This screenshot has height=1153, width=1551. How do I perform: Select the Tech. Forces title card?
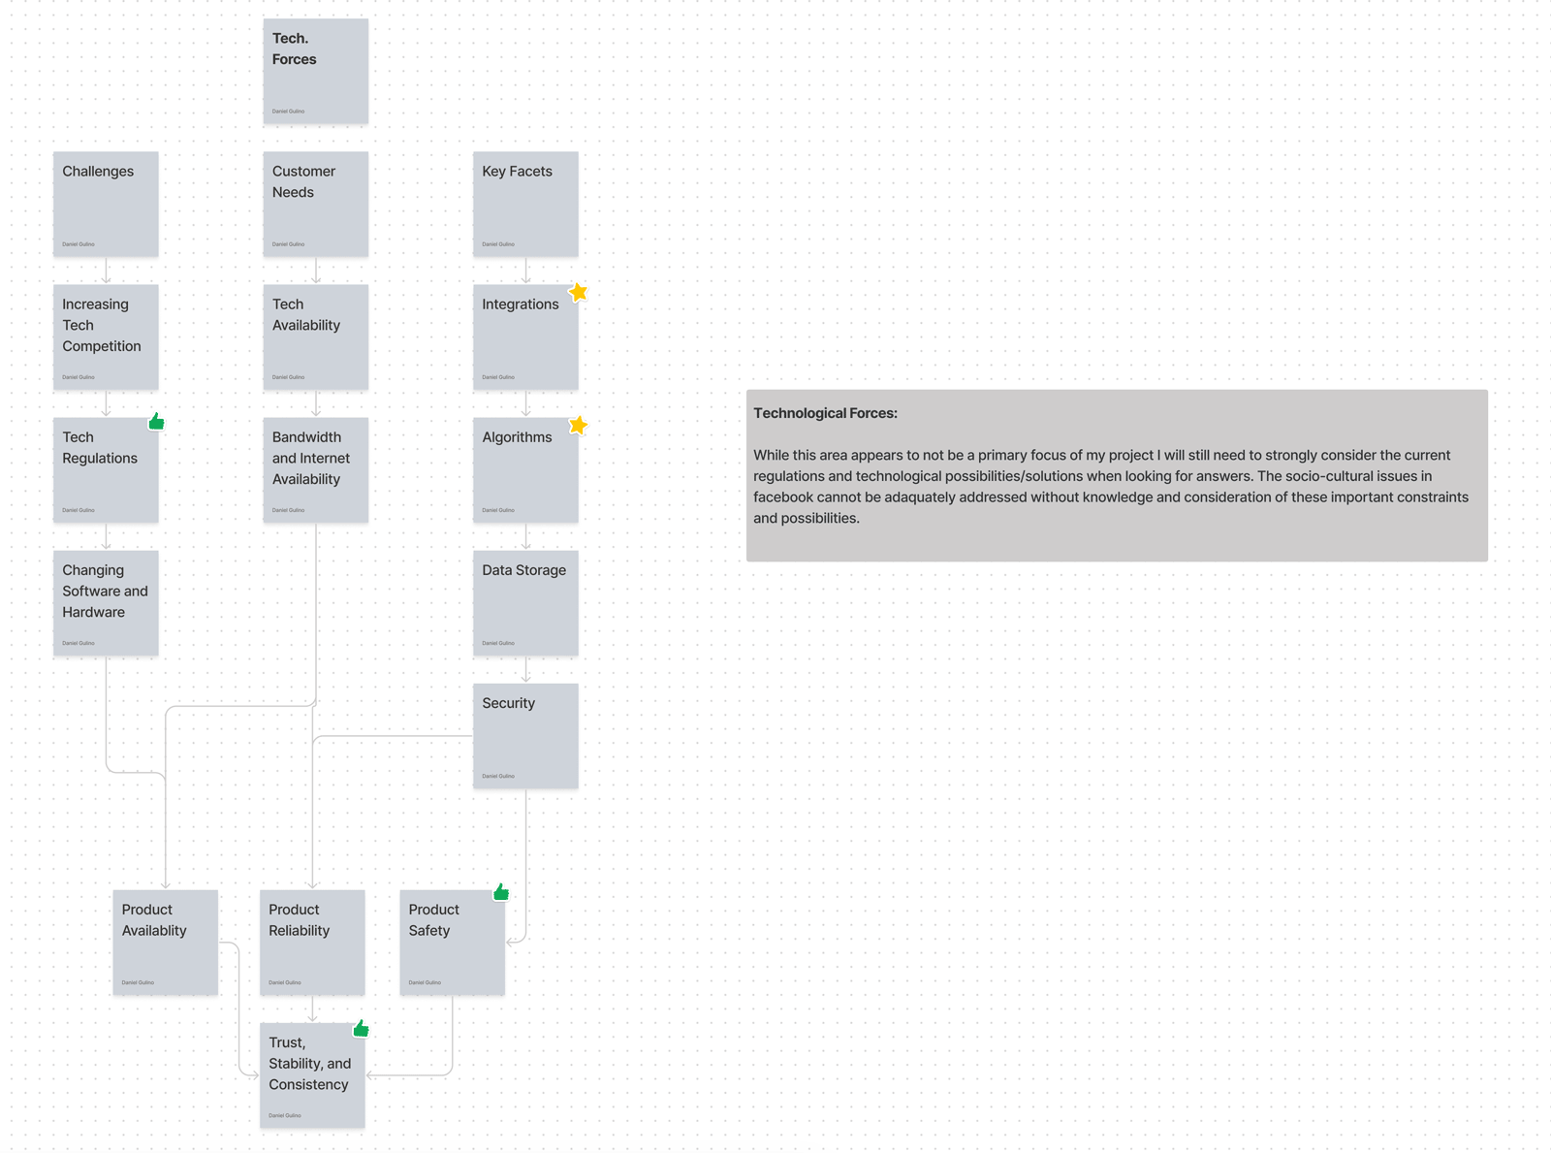click(316, 72)
